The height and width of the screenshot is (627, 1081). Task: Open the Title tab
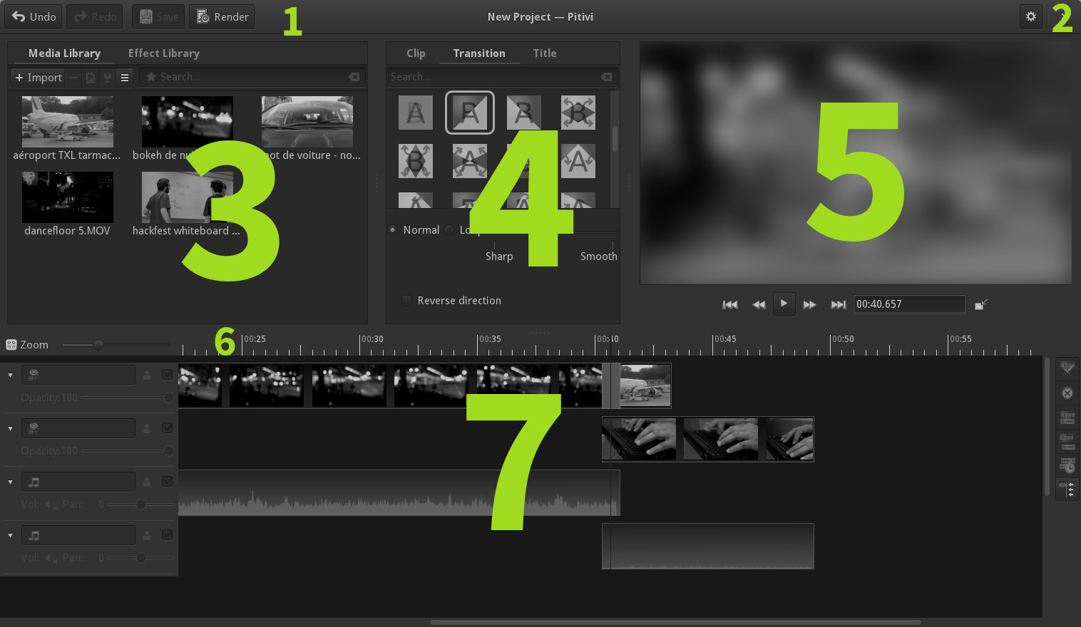pyautogui.click(x=545, y=53)
